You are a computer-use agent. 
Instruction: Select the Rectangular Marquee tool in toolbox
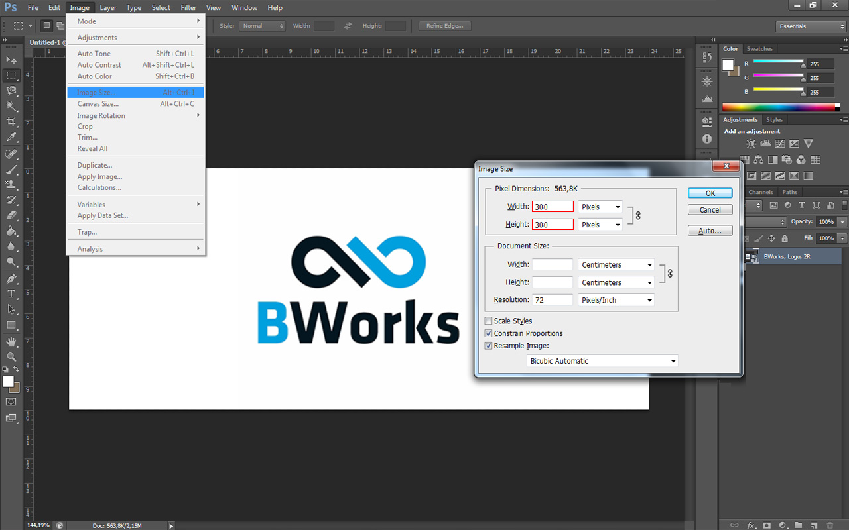(11, 76)
